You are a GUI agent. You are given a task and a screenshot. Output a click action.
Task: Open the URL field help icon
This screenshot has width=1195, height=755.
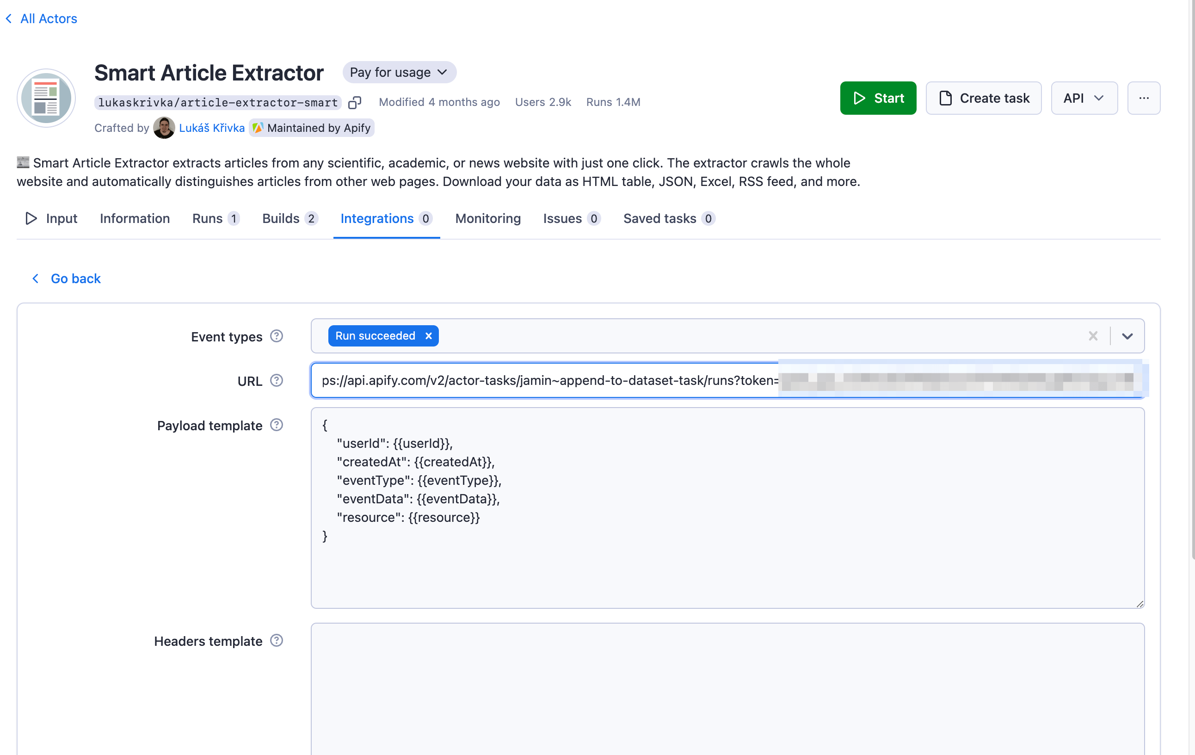tap(277, 381)
